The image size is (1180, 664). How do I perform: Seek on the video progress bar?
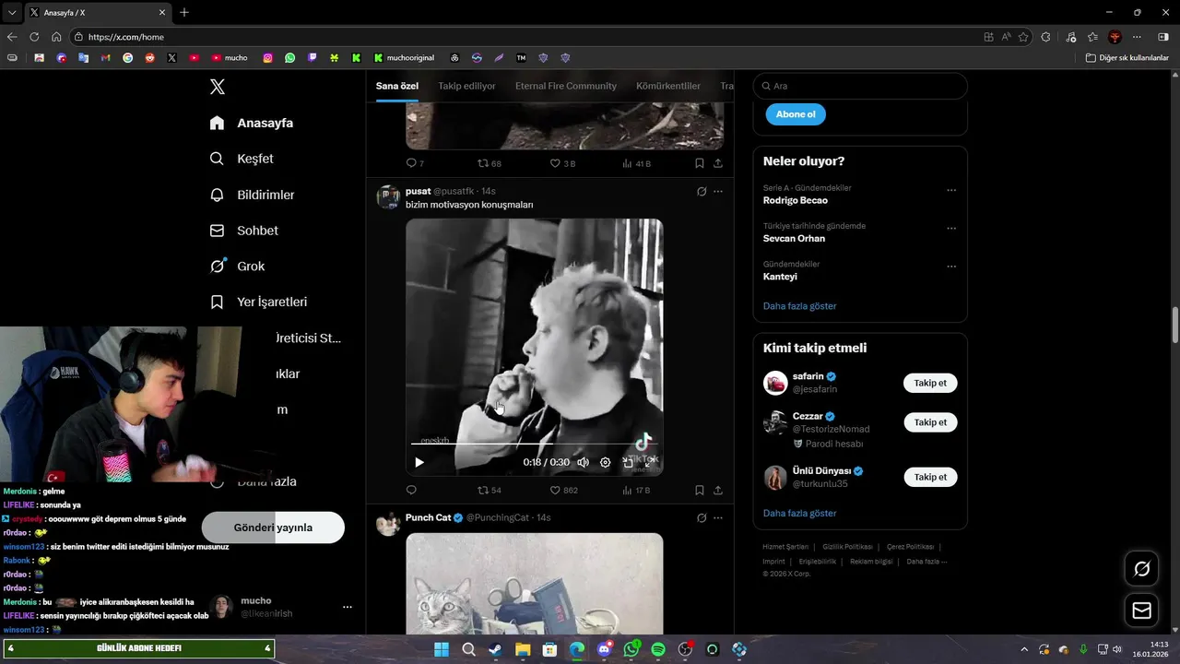pyautogui.click(x=534, y=445)
